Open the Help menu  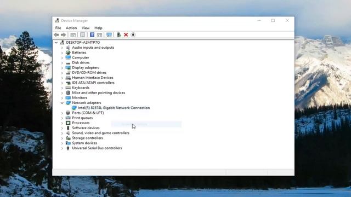(x=98, y=28)
